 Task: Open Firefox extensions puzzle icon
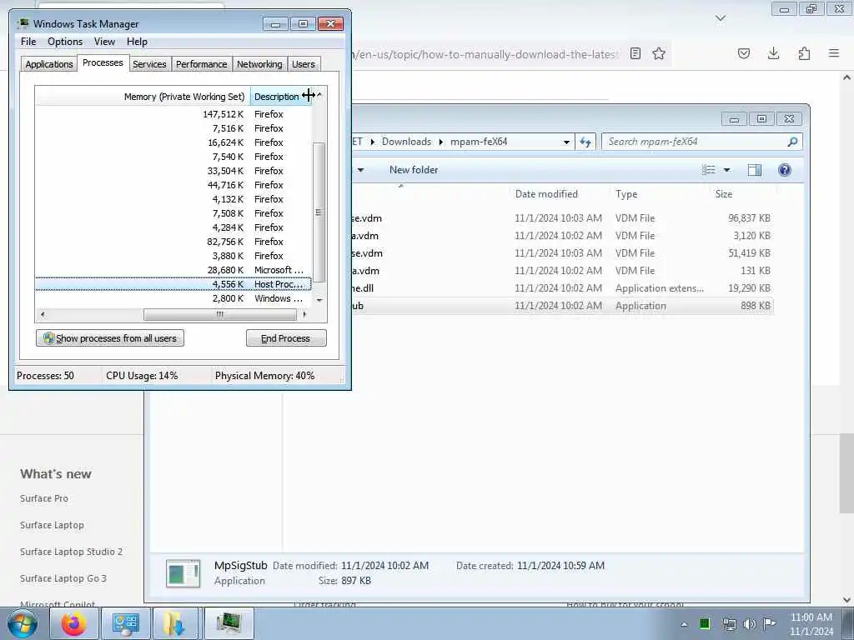pos(804,53)
